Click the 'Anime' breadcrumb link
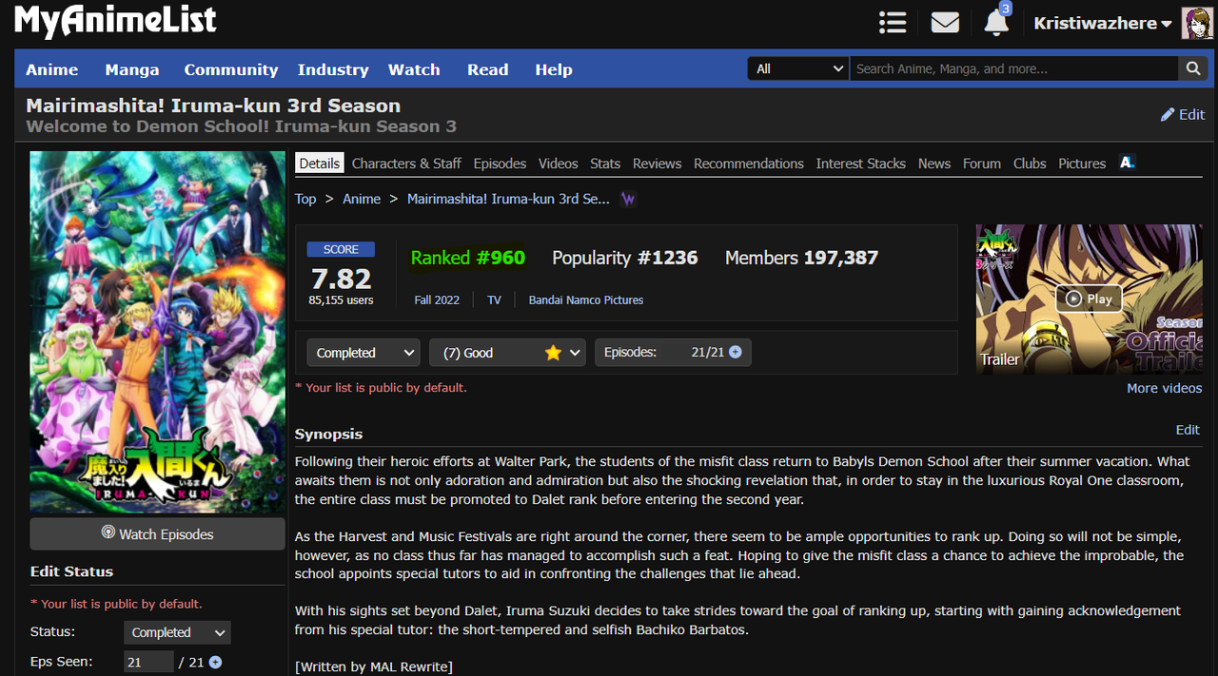This screenshot has width=1218, height=676. click(x=362, y=199)
